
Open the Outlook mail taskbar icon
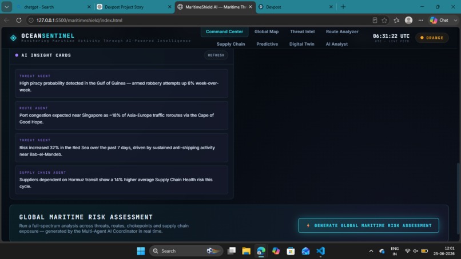pyautogui.click(x=305, y=251)
